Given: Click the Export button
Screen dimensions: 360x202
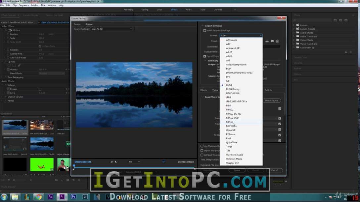Looking at the screenshot, I should 255,170.
